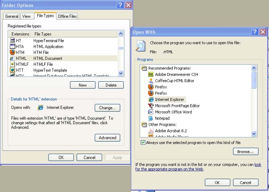269x192 pixels.
Task: Click the Adobe Acrobat 8.2 icon
Action: click(151, 131)
